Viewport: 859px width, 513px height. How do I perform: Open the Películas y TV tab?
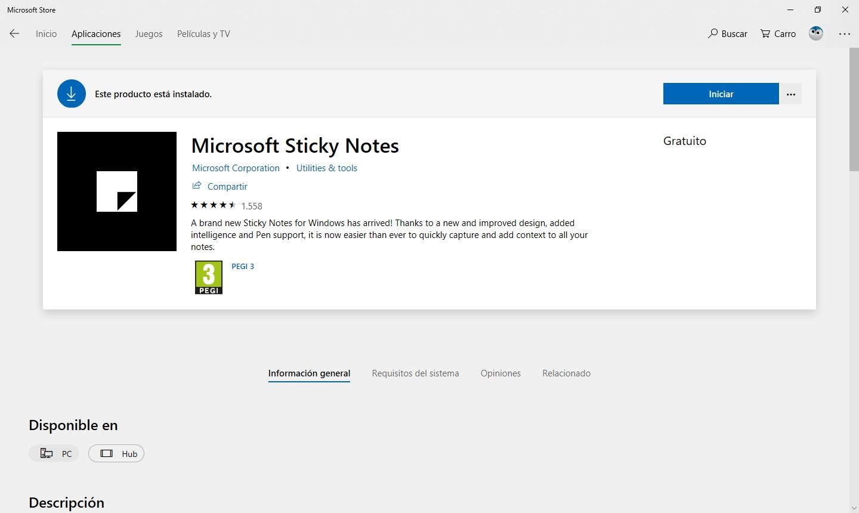(x=203, y=34)
